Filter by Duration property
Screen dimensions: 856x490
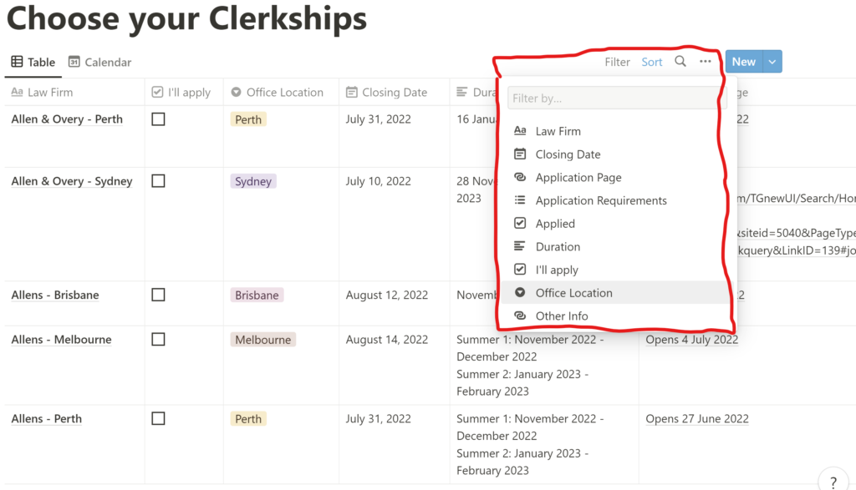coord(614,246)
